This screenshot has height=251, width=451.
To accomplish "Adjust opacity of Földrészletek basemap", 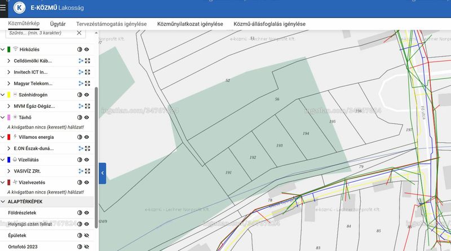I will [x=79, y=213].
